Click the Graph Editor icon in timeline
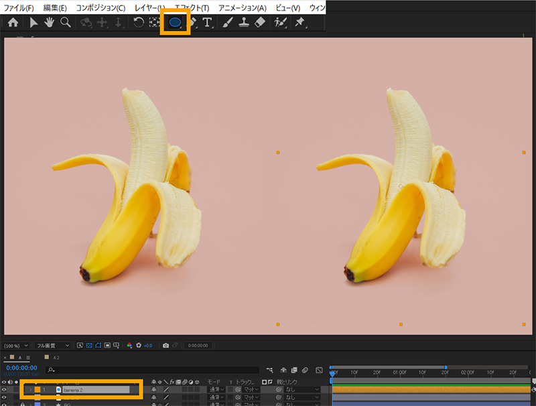The width and height of the screenshot is (536, 406). 319,370
